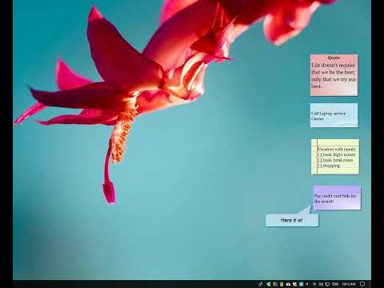Click the 'Vacation with family' heading on yellow note
The height and width of the screenshot is (288, 384).
click(x=337, y=149)
